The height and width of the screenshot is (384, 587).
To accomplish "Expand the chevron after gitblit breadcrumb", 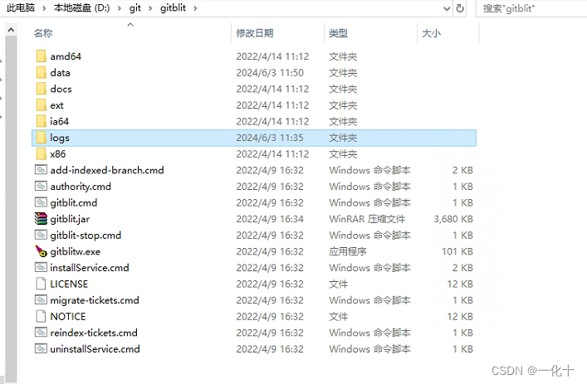I will click(x=195, y=8).
